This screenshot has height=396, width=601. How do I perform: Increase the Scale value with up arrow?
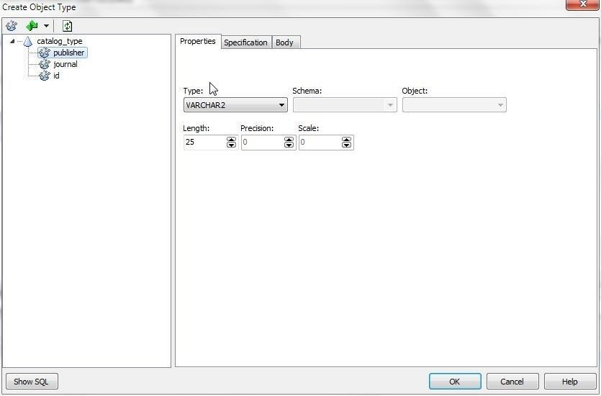pos(346,139)
